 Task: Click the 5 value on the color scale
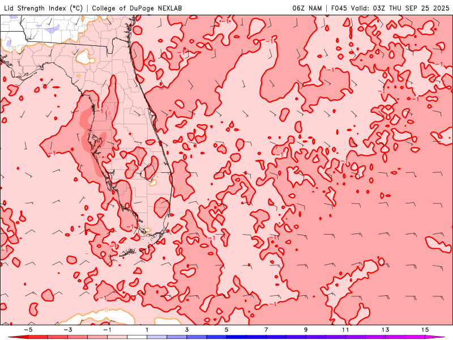pos(226,330)
